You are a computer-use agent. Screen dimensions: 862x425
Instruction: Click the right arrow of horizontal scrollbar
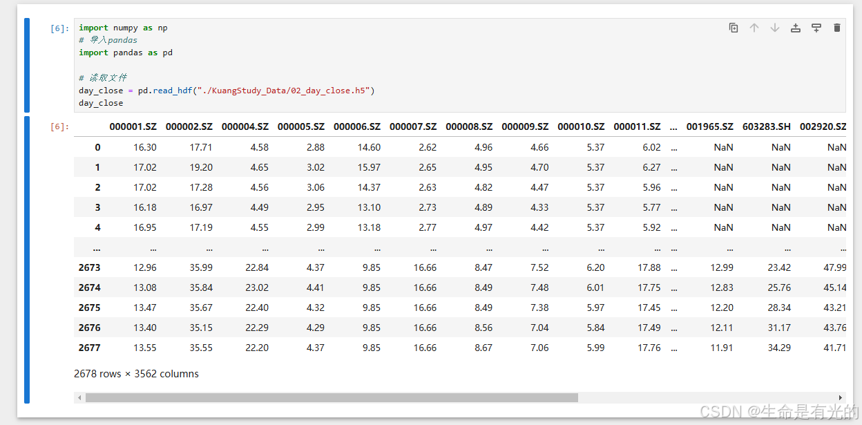pyautogui.click(x=841, y=397)
